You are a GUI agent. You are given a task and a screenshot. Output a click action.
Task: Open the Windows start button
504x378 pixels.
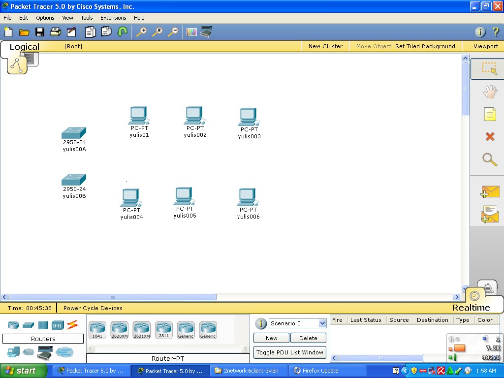point(23,371)
